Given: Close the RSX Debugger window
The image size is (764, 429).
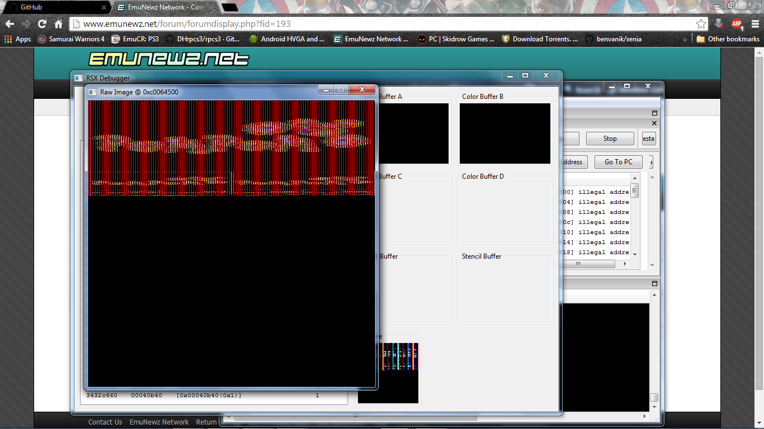Looking at the screenshot, I should pyautogui.click(x=546, y=75).
